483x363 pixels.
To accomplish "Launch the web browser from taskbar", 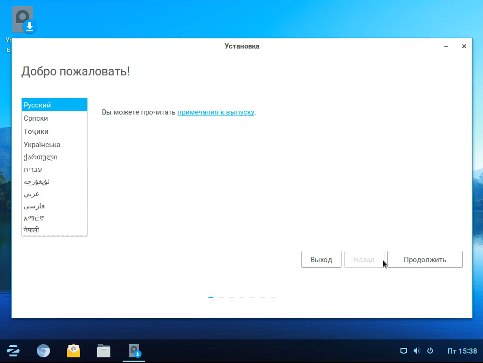I will [43, 351].
